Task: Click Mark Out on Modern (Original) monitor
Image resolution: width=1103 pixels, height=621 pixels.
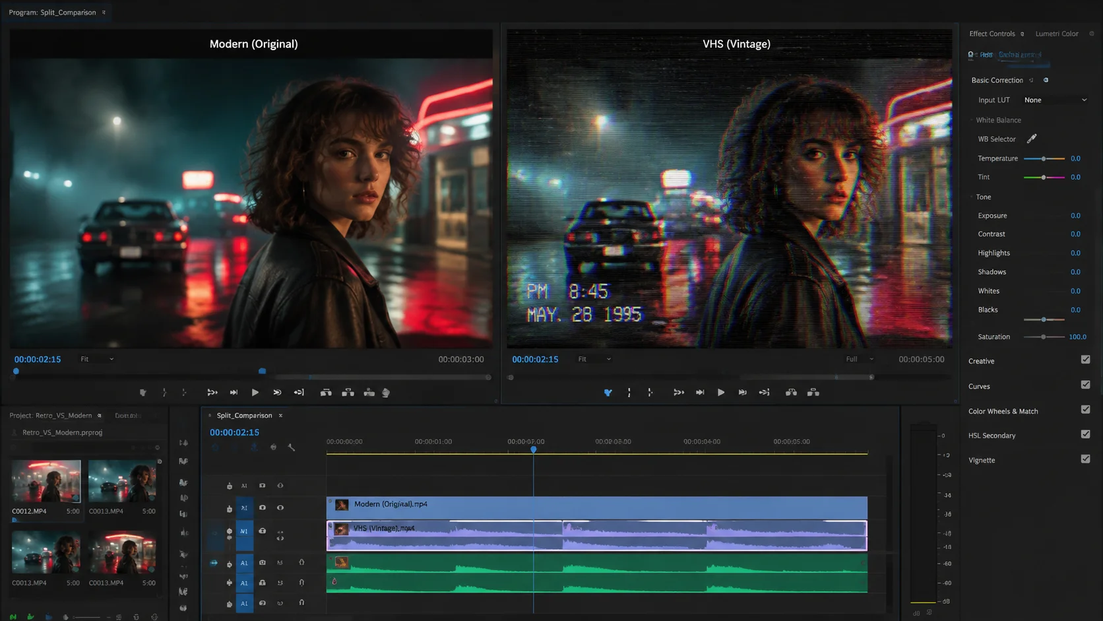Action: [x=184, y=393]
